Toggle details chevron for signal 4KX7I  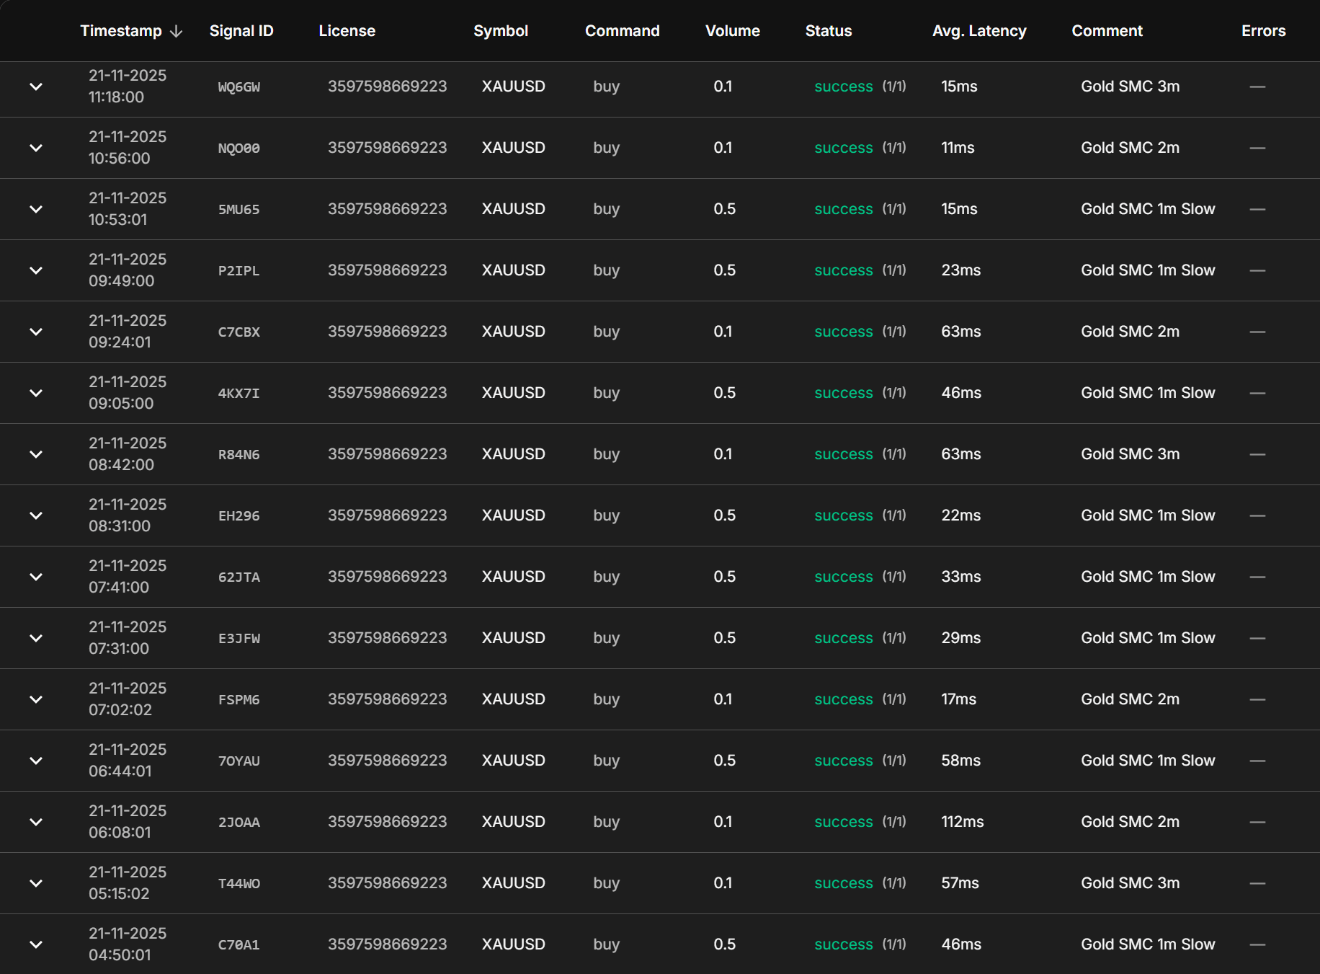coord(36,393)
